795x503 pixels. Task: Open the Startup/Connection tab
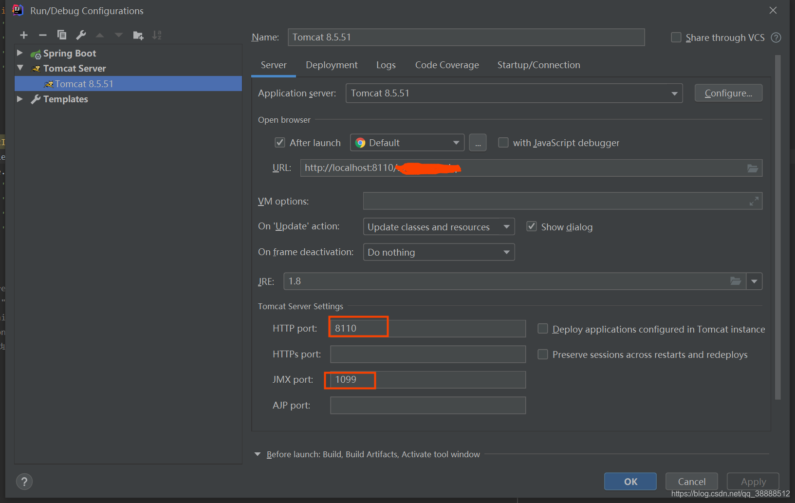click(x=539, y=65)
